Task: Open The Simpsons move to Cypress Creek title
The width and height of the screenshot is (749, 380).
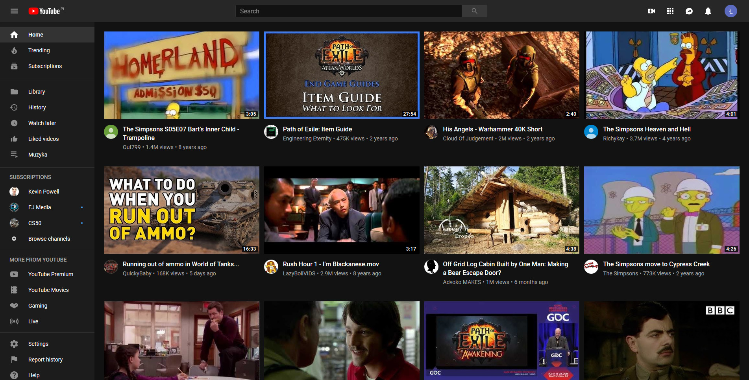Action: (x=656, y=264)
